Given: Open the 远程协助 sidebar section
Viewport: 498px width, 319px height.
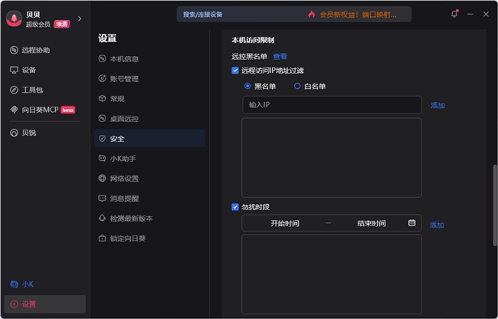Looking at the screenshot, I should [x=35, y=50].
